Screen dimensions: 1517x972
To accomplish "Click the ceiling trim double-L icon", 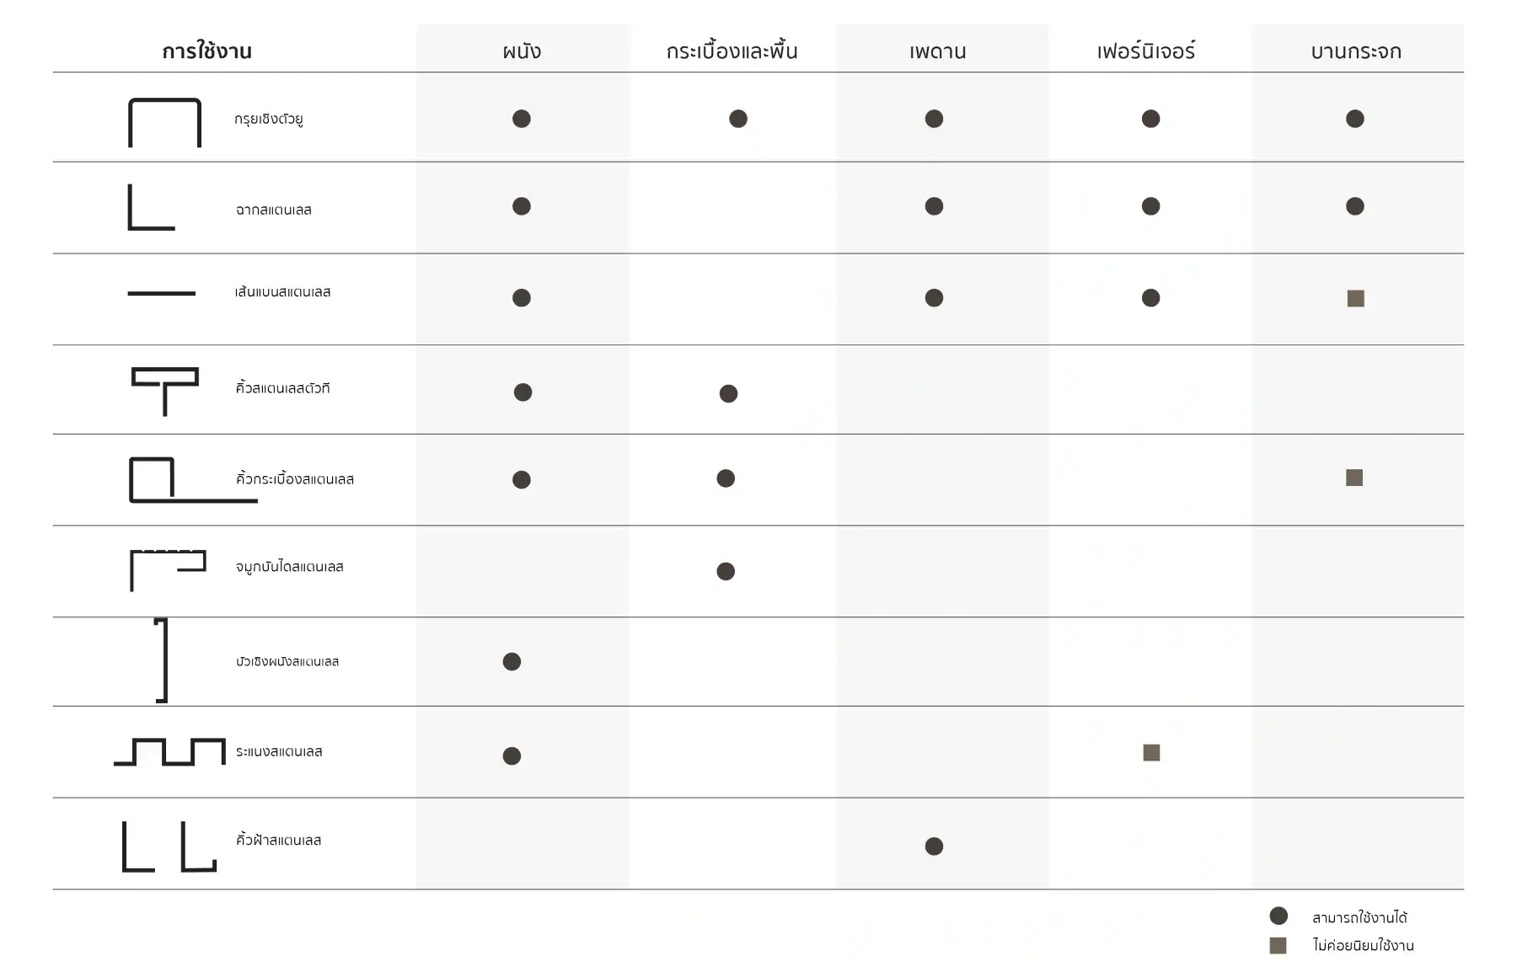I will click(169, 846).
